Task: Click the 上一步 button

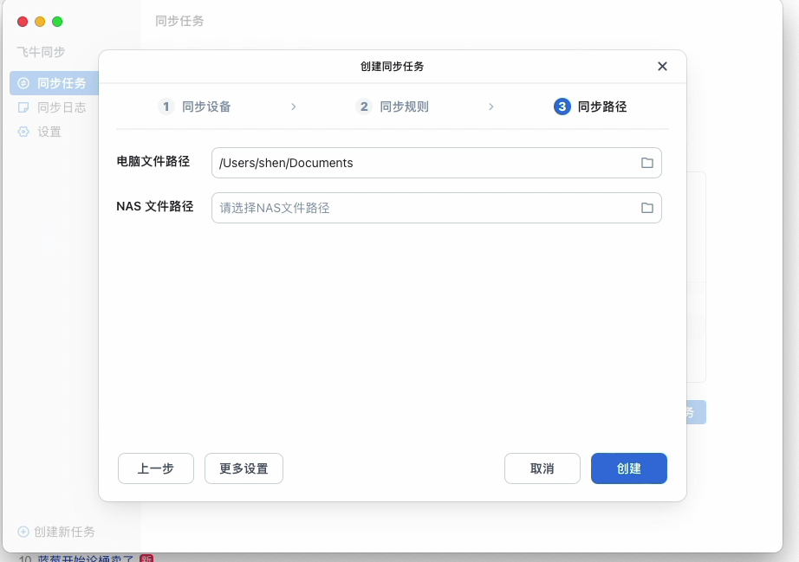Action: coord(155,468)
